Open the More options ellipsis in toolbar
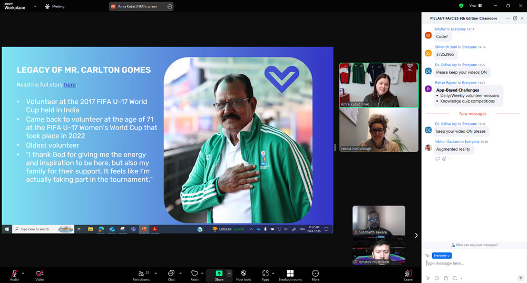Screen dimensions: 527x283 tap(315, 273)
